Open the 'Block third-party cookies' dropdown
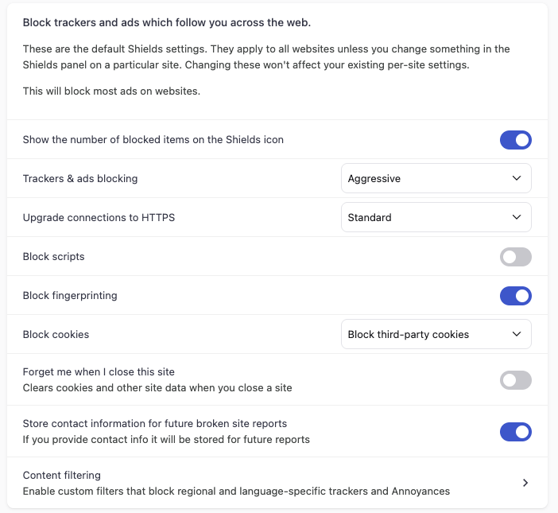Viewport: 558px width, 513px height. (x=436, y=335)
